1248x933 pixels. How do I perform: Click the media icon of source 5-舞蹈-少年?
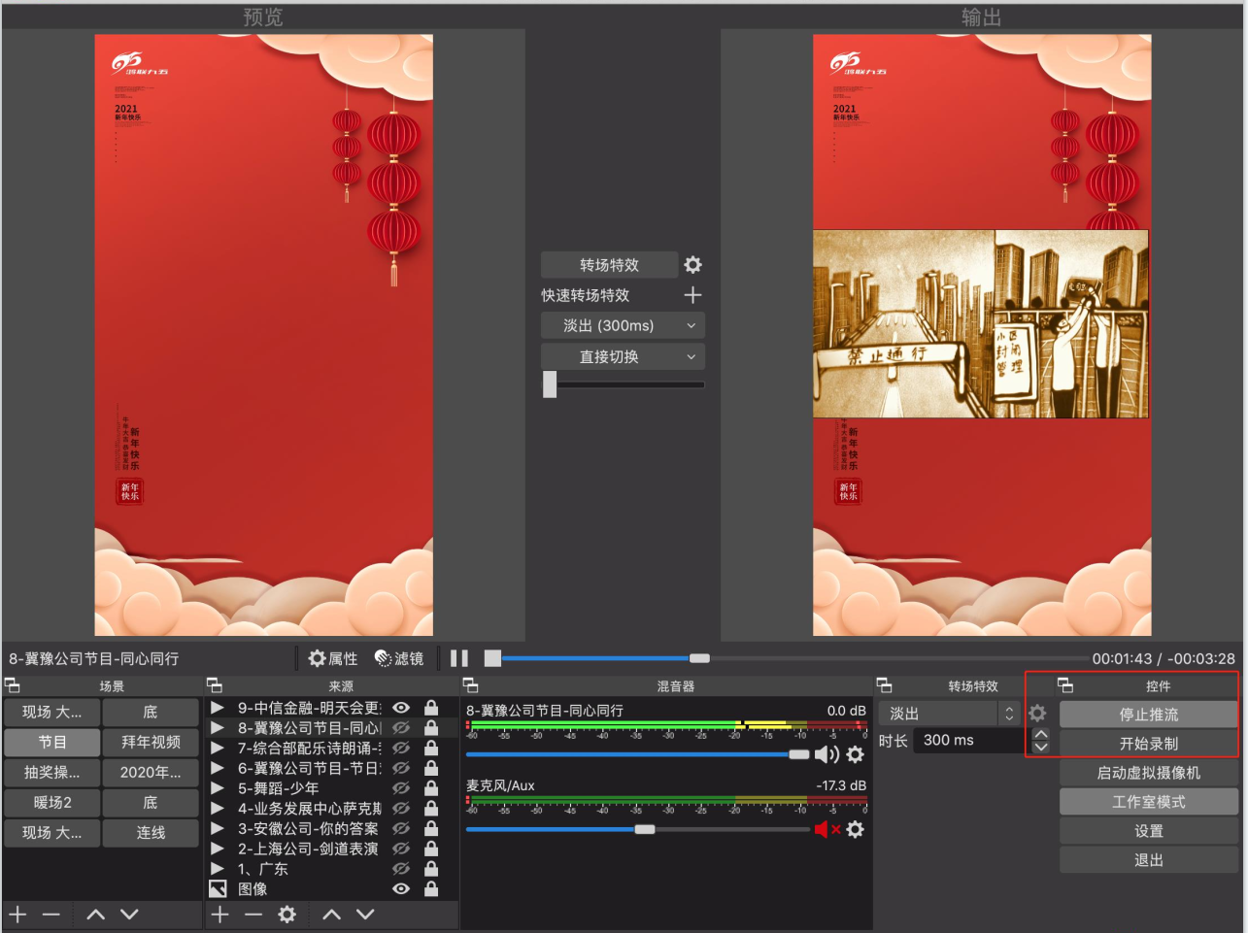click(x=218, y=788)
